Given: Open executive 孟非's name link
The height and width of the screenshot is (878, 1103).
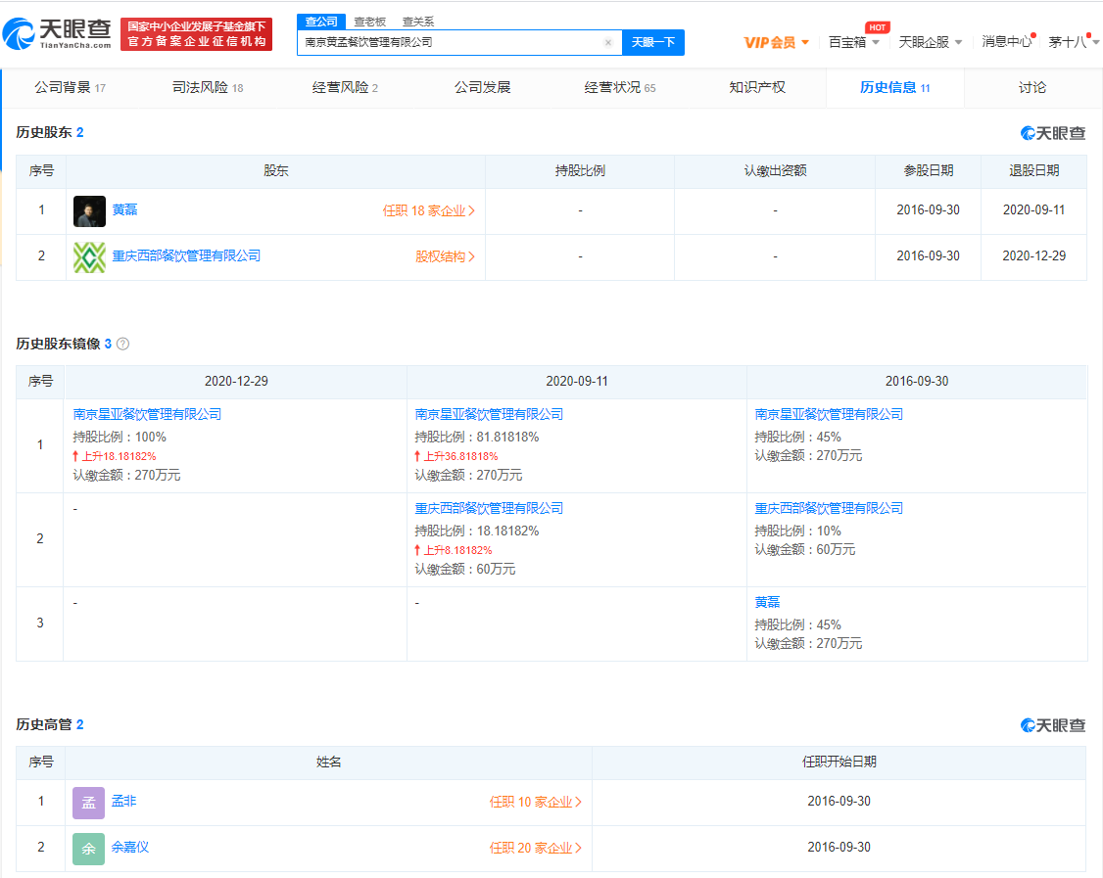Looking at the screenshot, I should click(x=123, y=801).
